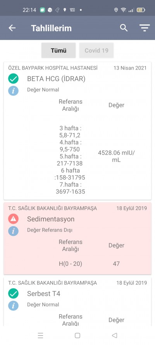The image size is (155, 345).
Task: Tap the Android back triangle button
Action: 114,335
